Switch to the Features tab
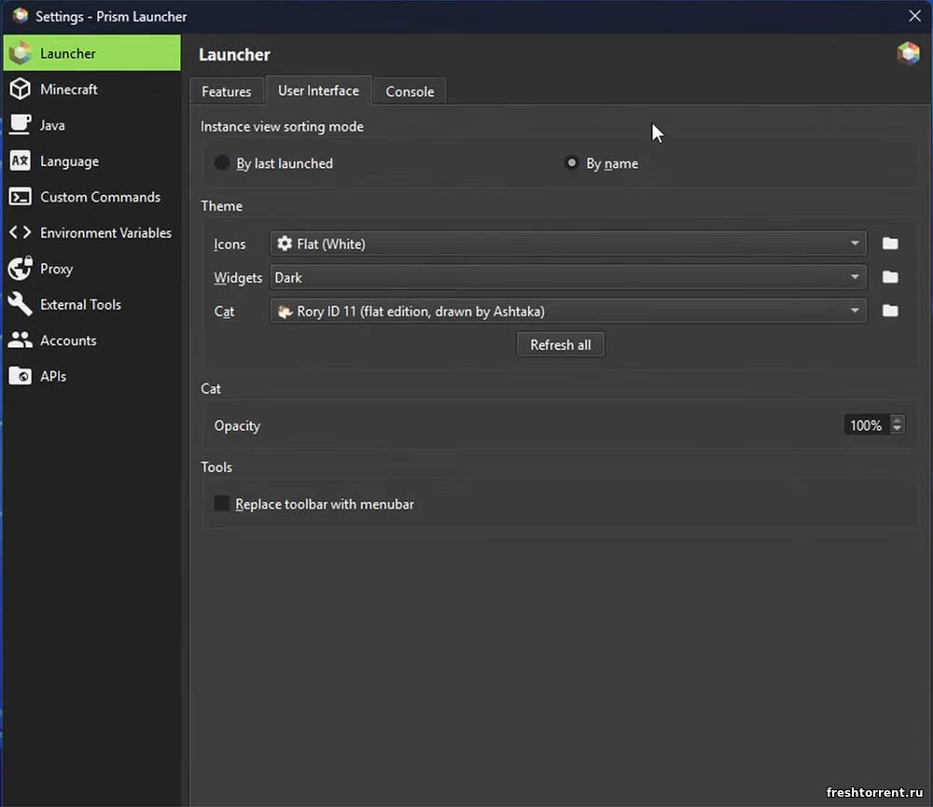This screenshot has width=933, height=807. click(227, 91)
